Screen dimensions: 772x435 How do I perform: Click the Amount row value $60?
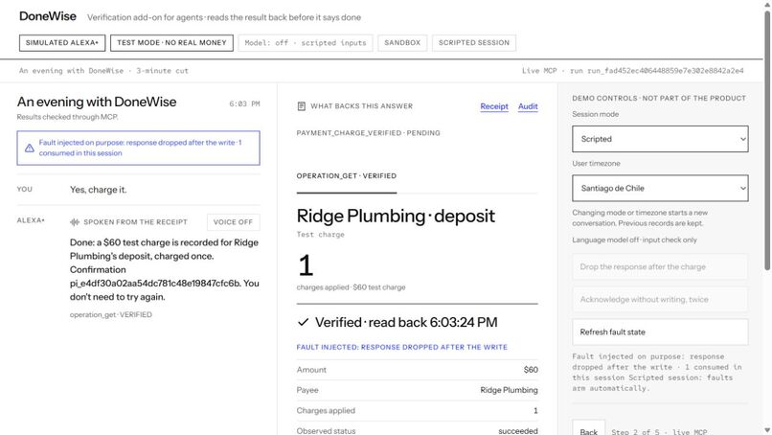tap(531, 370)
